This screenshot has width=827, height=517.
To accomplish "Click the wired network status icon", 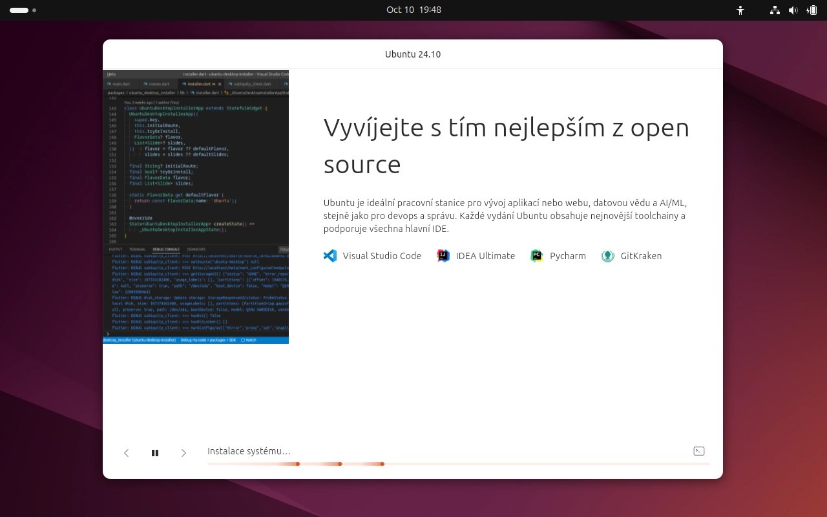I will [x=775, y=10].
